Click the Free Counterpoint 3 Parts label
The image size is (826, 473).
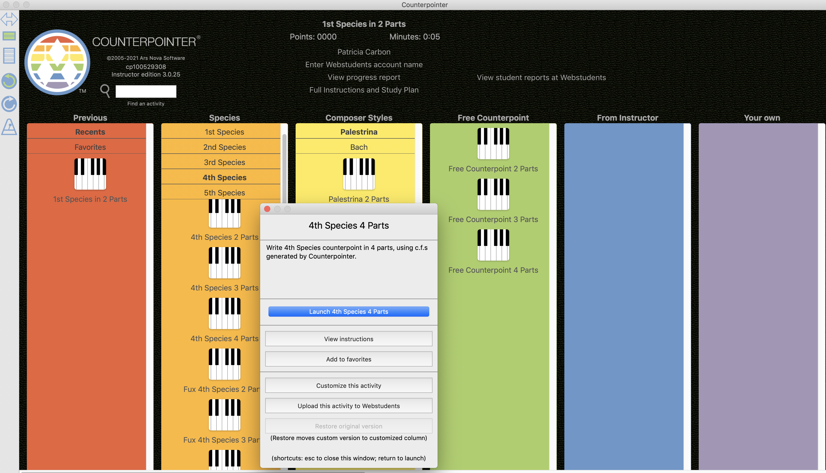tap(493, 219)
